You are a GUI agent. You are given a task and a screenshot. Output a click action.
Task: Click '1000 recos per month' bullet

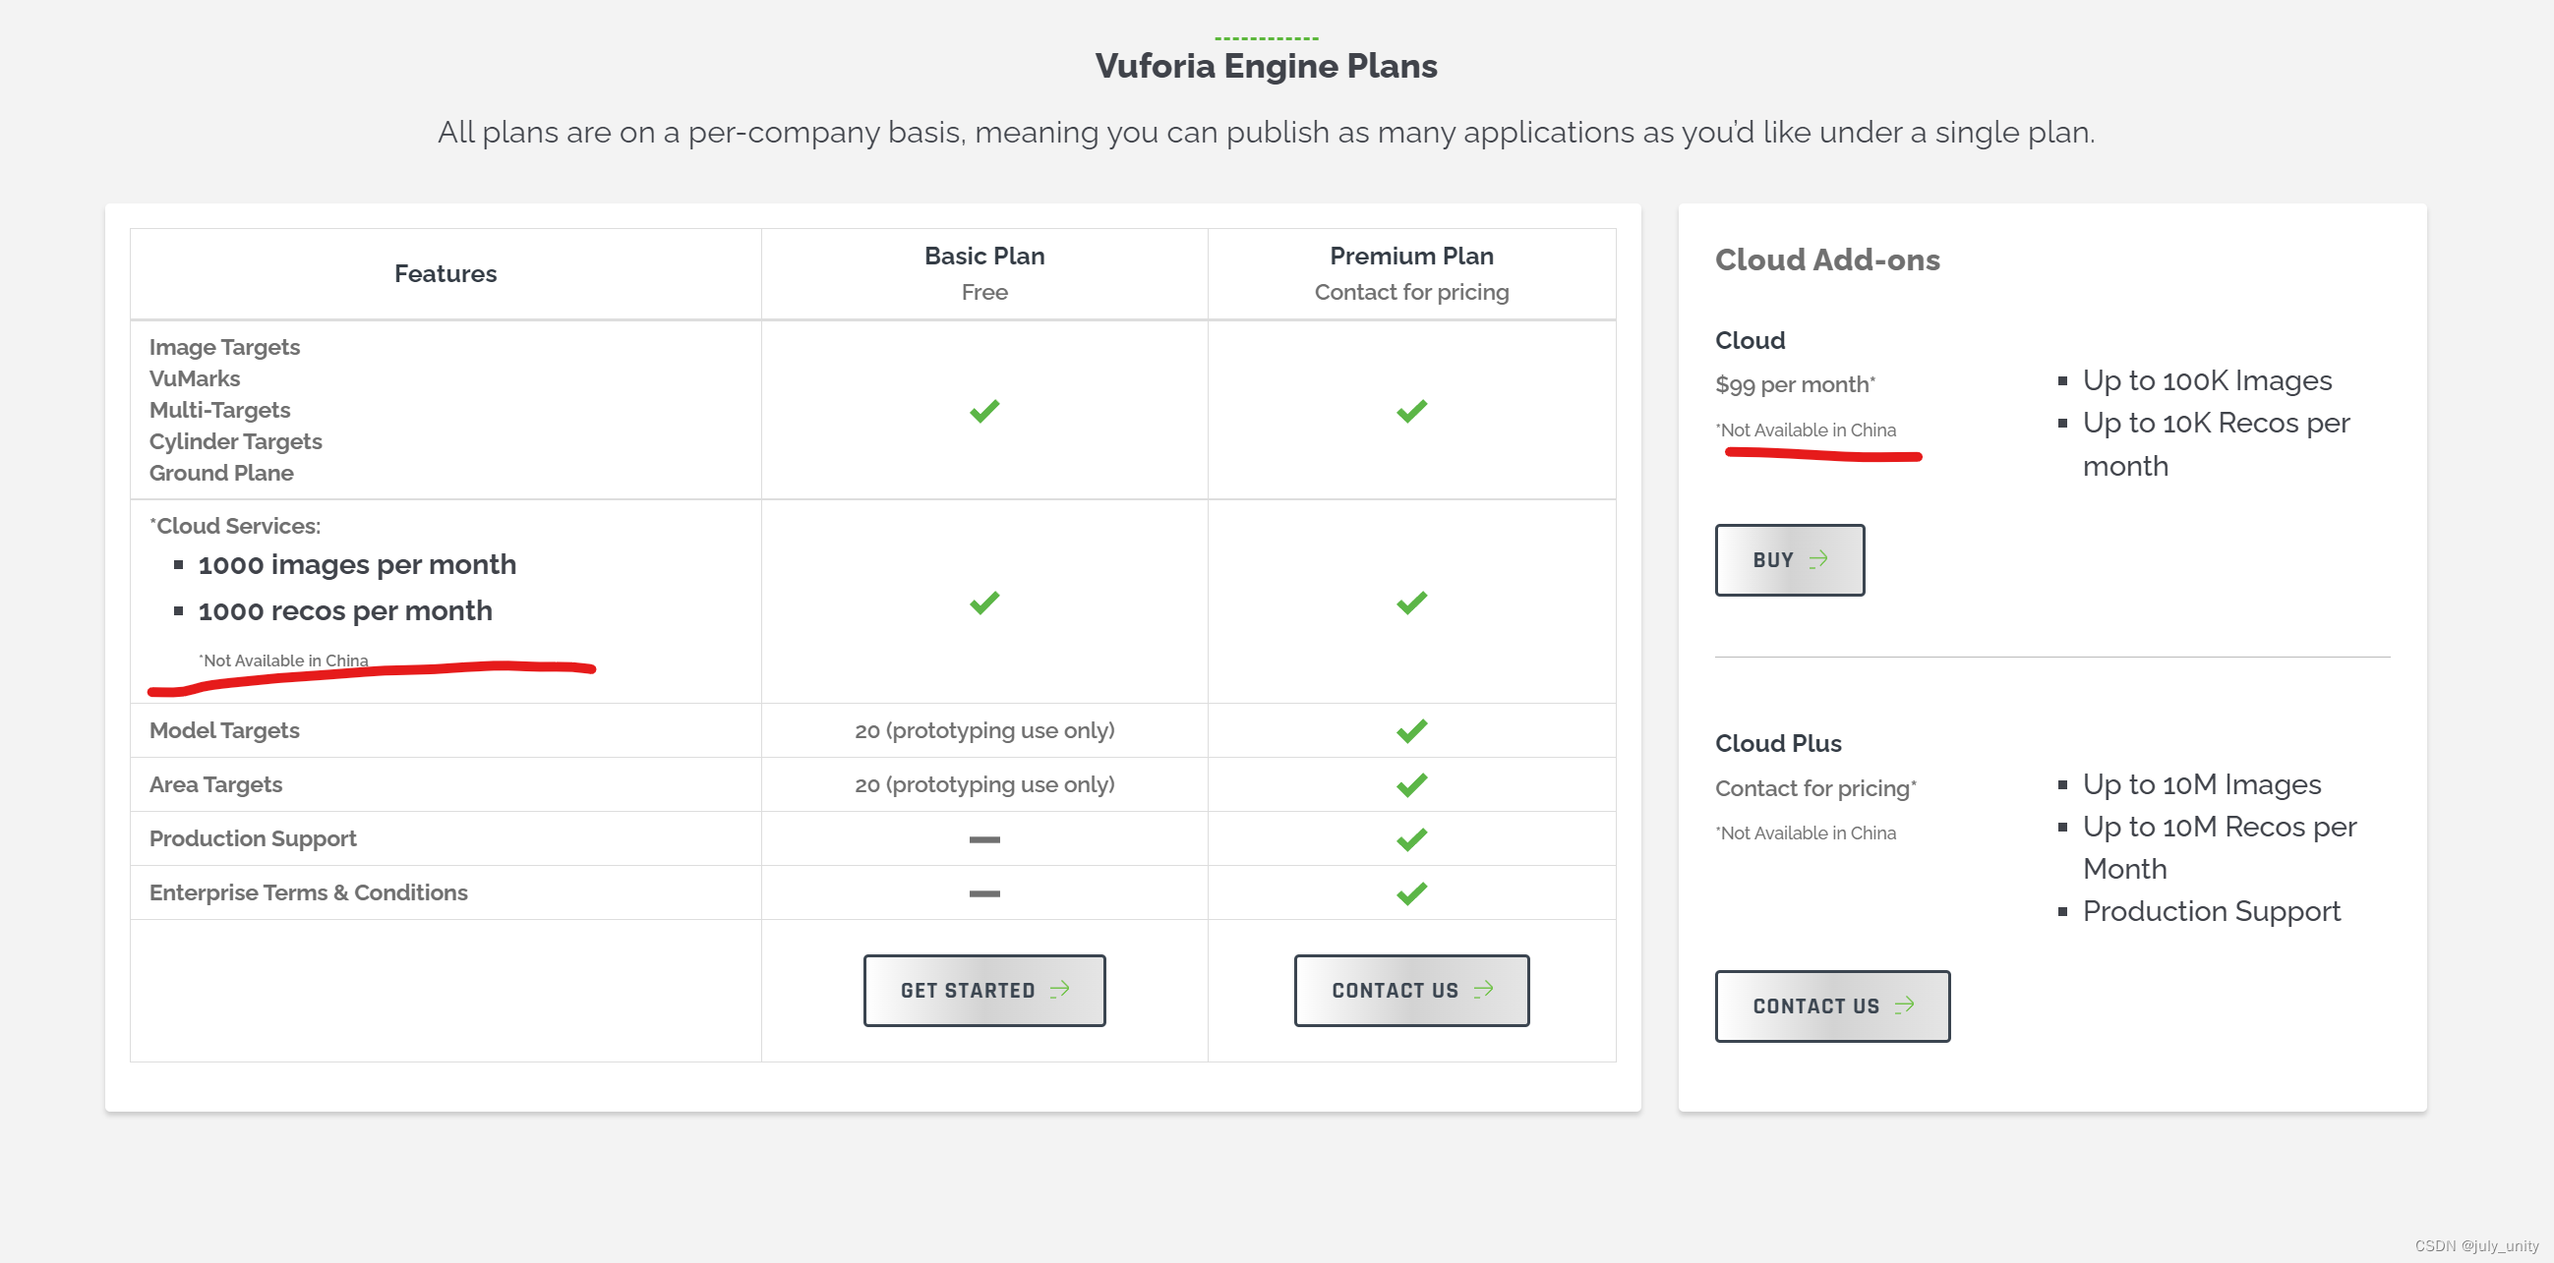(x=345, y=611)
